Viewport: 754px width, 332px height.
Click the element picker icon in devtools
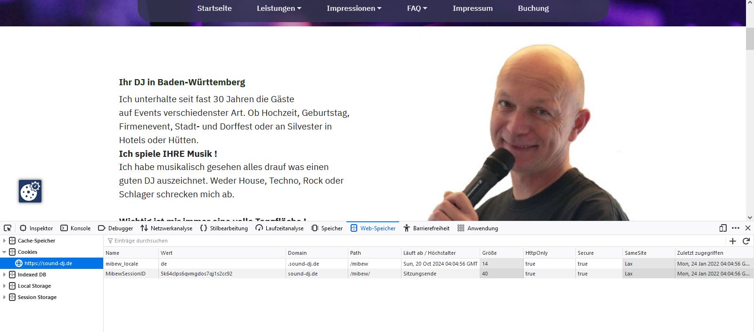[8, 228]
